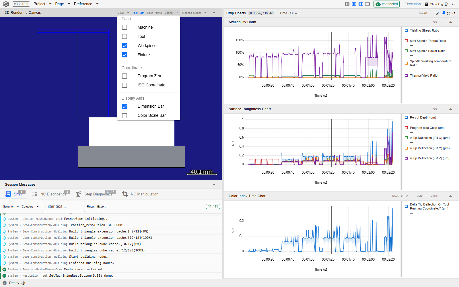The width and height of the screenshot is (459, 287).
Task: Open the Preference menu dropdown
Action: 86,4
